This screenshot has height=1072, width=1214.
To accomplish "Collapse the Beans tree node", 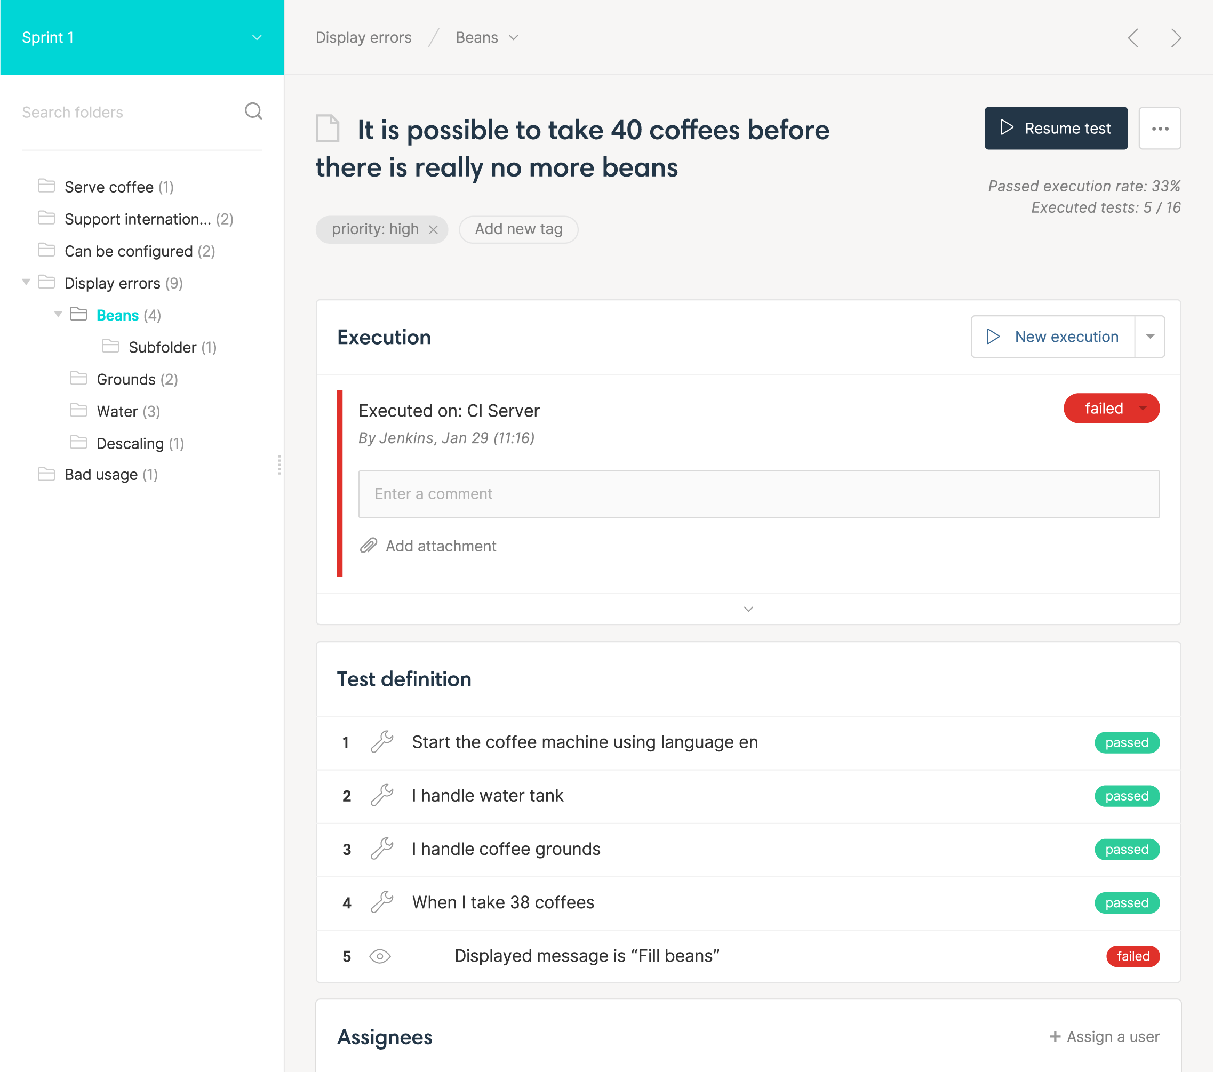I will tap(58, 314).
